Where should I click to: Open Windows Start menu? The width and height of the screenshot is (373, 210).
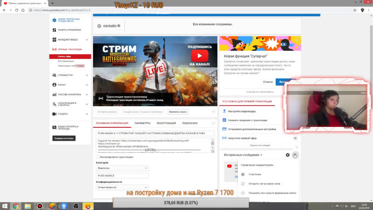(5, 206)
